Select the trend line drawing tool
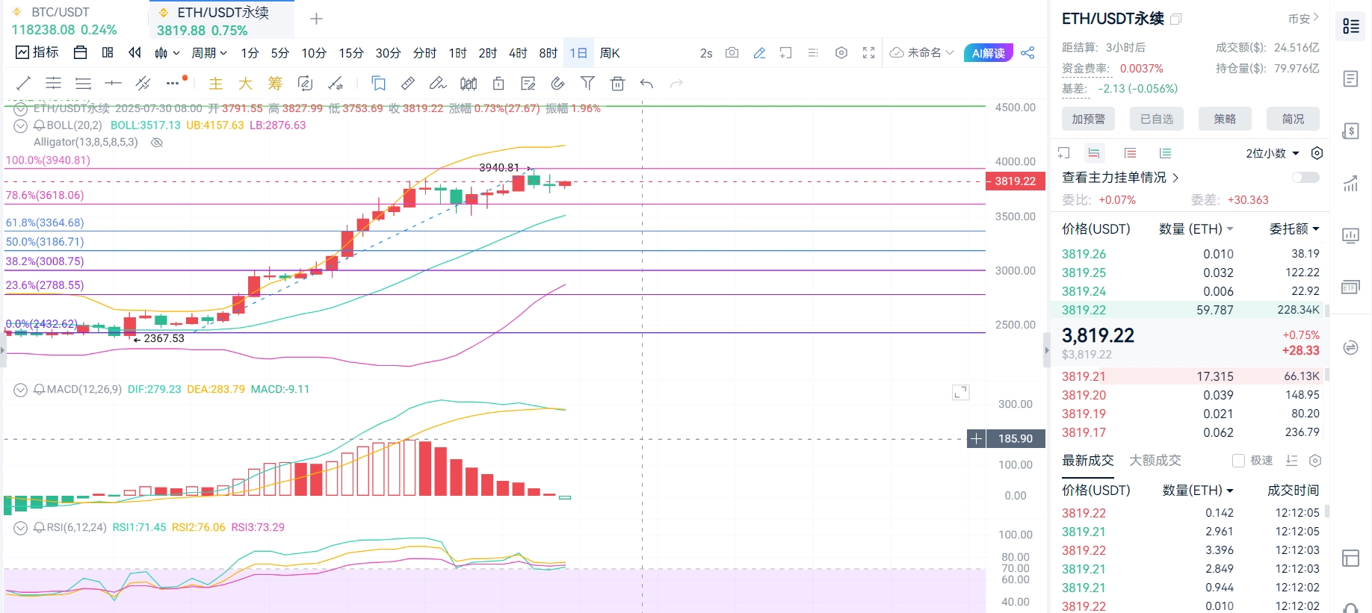Image resolution: width=1372 pixels, height=613 pixels. pos(23,83)
